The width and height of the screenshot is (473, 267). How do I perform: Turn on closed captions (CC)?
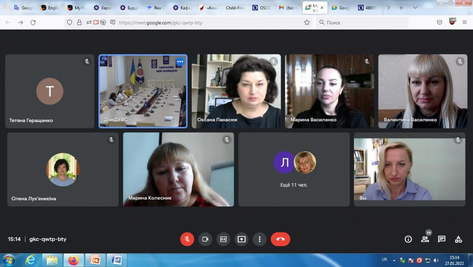pyautogui.click(x=223, y=239)
